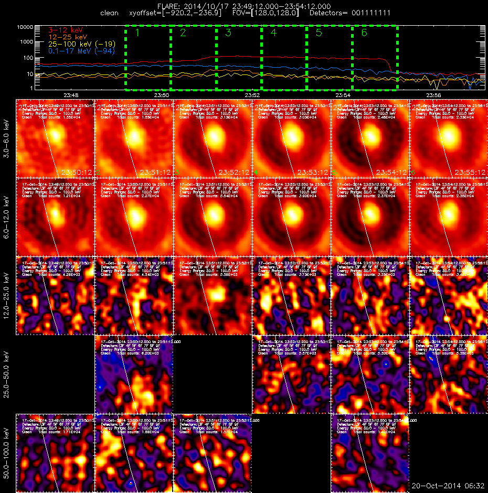Open the 3.0-6.0 keV image stamped 23:52:12
This screenshot has width=488, height=493.
[x=213, y=138]
